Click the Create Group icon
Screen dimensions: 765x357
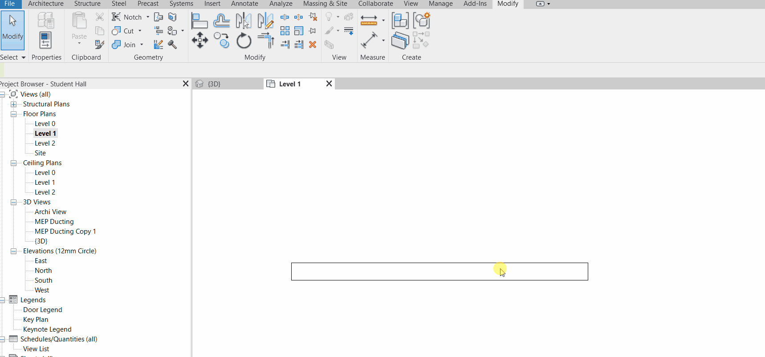pos(421,21)
